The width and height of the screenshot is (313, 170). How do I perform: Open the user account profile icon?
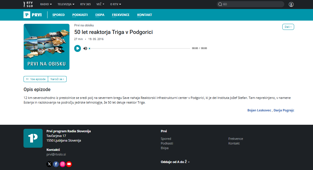point(291,4)
